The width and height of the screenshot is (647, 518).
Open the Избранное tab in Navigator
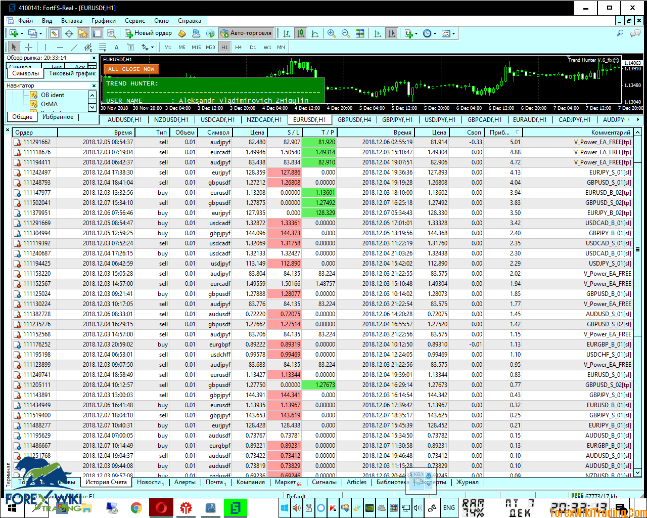click(58, 117)
